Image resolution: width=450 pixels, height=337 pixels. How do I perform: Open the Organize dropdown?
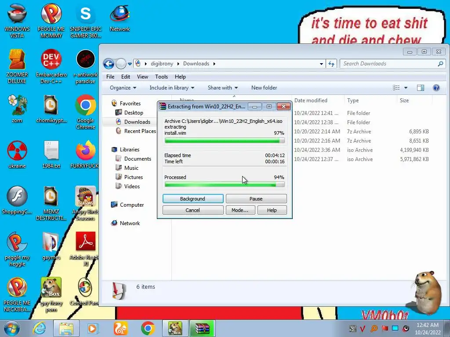coord(123,88)
